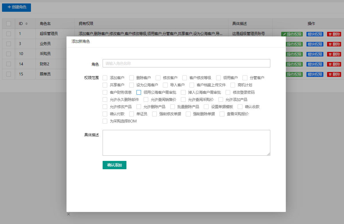Click 模块权限 button for 超级管理员 row

click(315, 34)
